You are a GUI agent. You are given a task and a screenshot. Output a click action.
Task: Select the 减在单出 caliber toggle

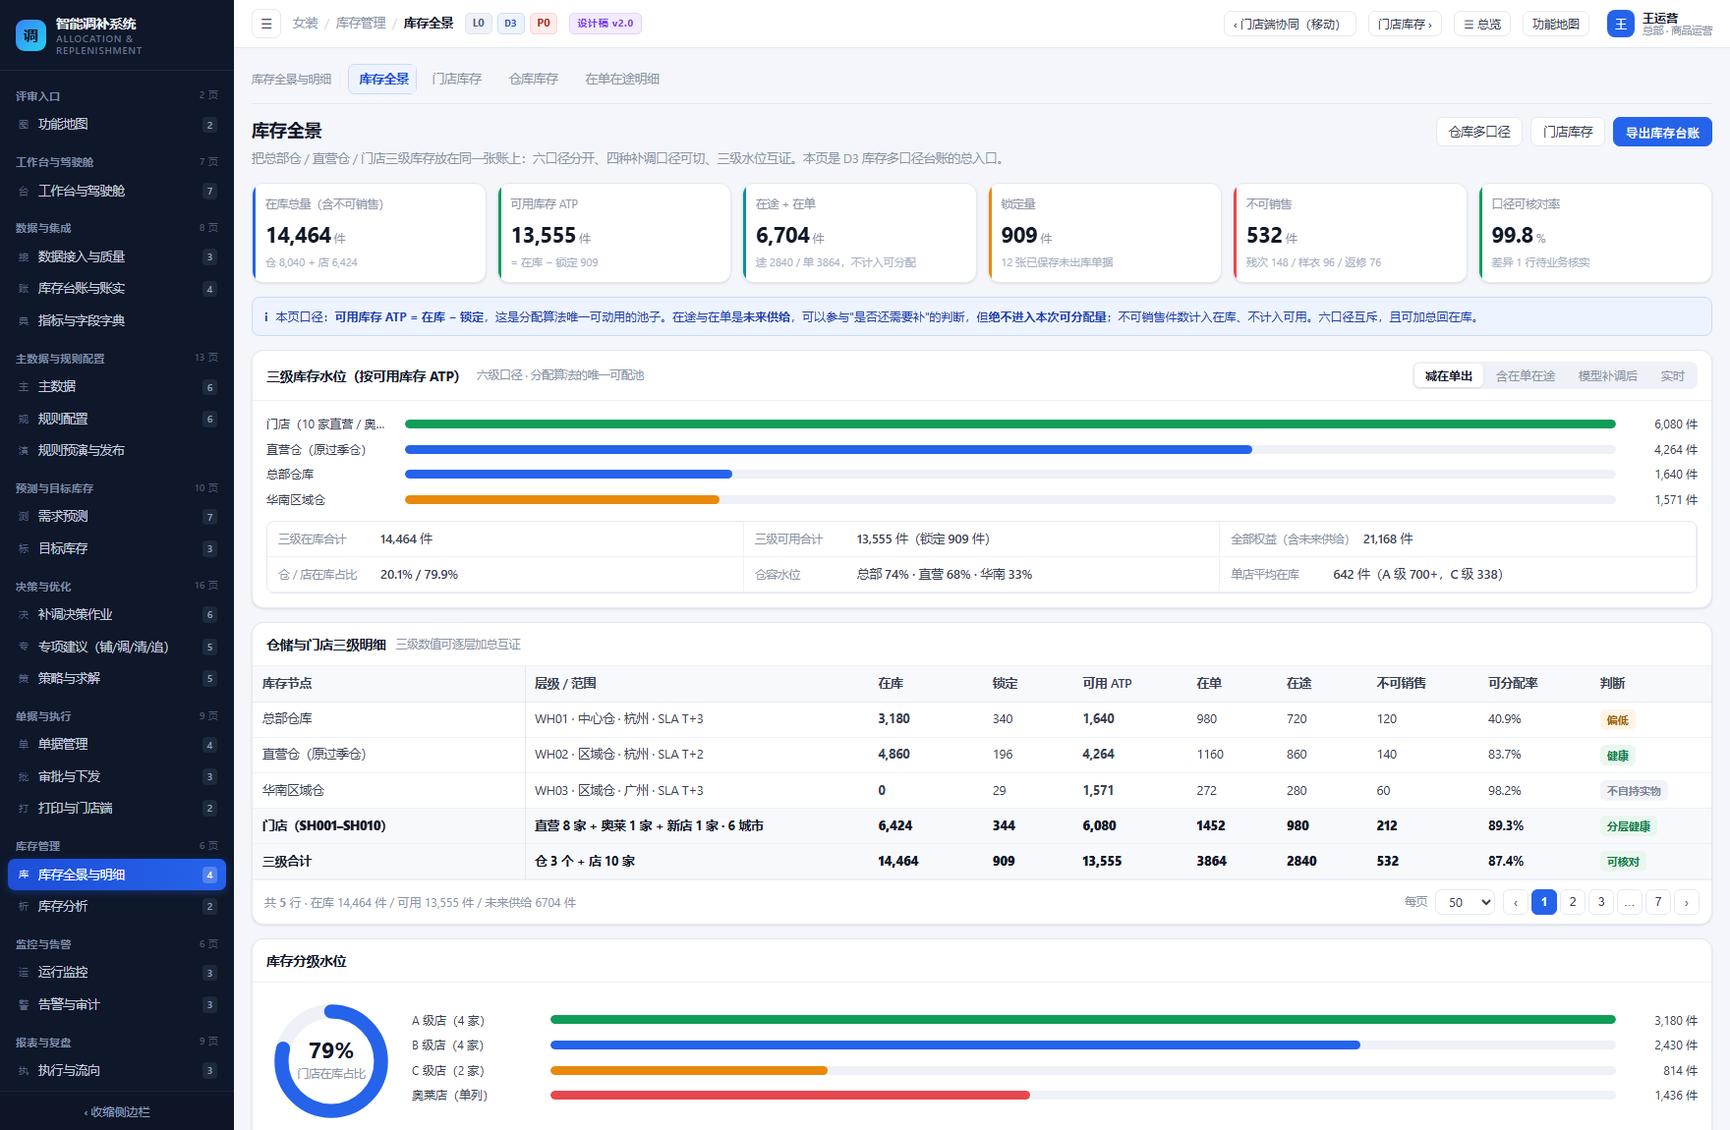(1449, 376)
